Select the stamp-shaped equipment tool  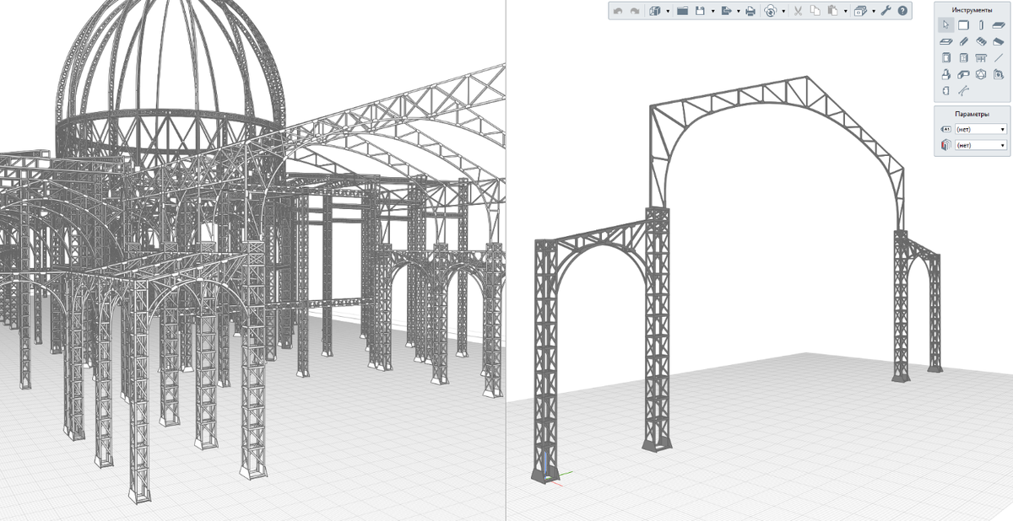click(x=945, y=74)
